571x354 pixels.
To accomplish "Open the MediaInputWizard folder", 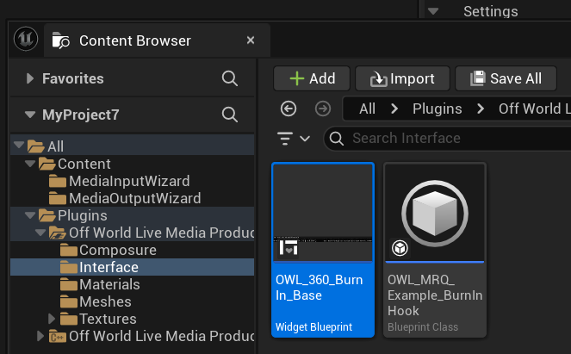I will tap(120, 181).
